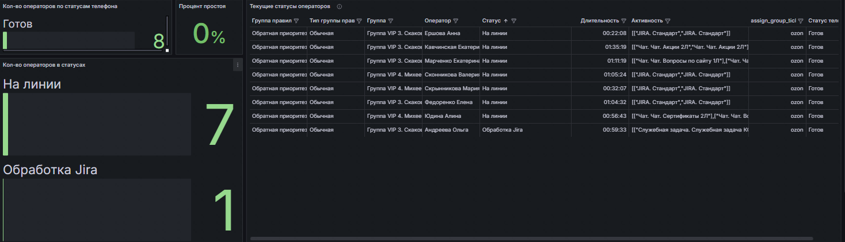Open Кол-во операторов по статусам телефона title
845x242 pixels.
point(60,6)
